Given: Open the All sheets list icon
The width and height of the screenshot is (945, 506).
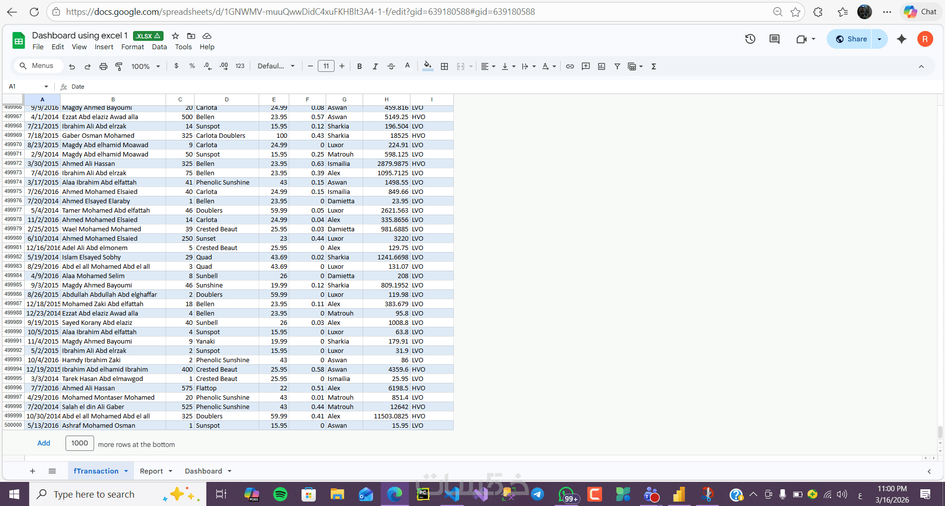Looking at the screenshot, I should coord(52,471).
